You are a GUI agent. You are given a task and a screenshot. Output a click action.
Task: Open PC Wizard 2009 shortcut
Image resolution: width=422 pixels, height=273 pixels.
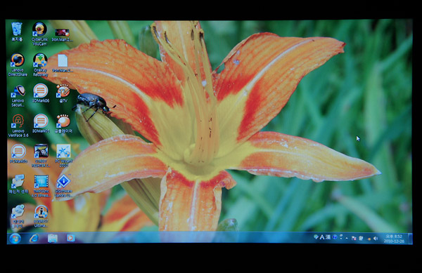point(63,156)
